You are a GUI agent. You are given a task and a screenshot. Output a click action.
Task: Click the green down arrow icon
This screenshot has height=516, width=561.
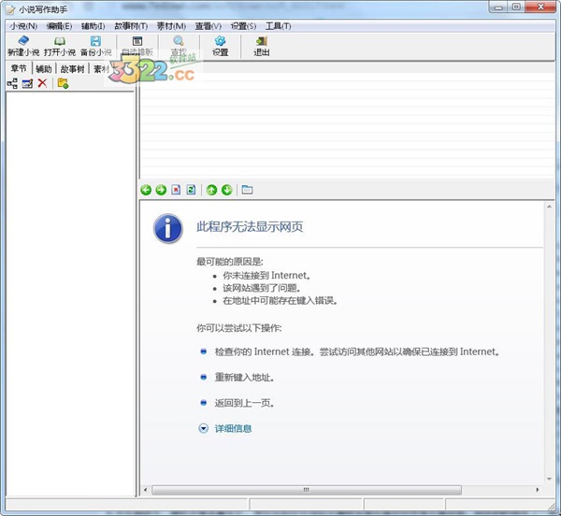pyautogui.click(x=227, y=190)
